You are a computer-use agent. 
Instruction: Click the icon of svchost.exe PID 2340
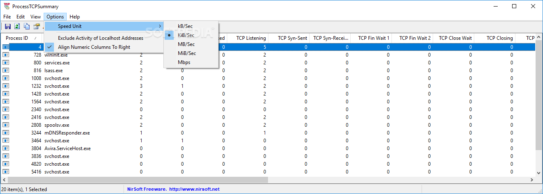[x=6, y=110]
